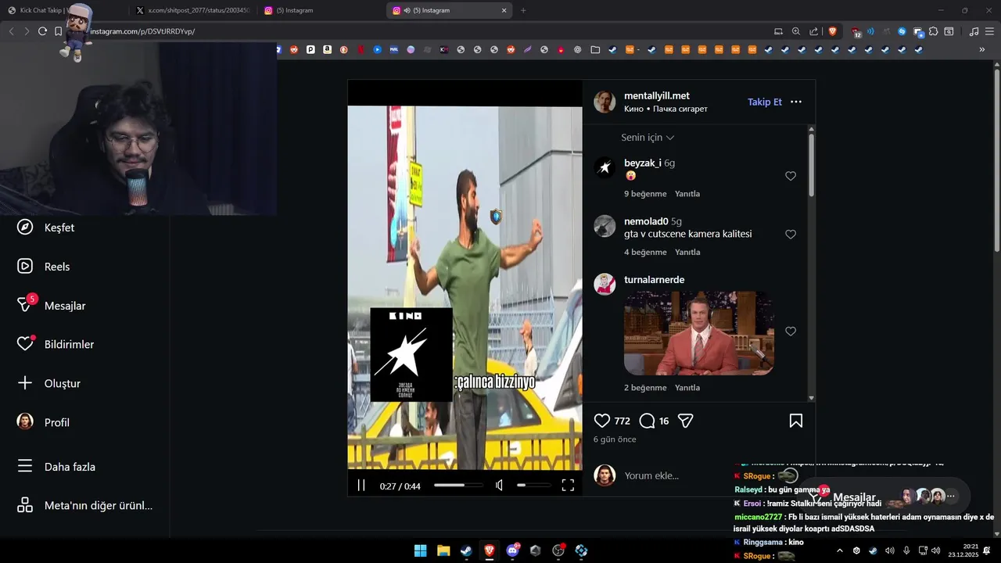Pause the video
The width and height of the screenshot is (1001, 563).
click(361, 486)
